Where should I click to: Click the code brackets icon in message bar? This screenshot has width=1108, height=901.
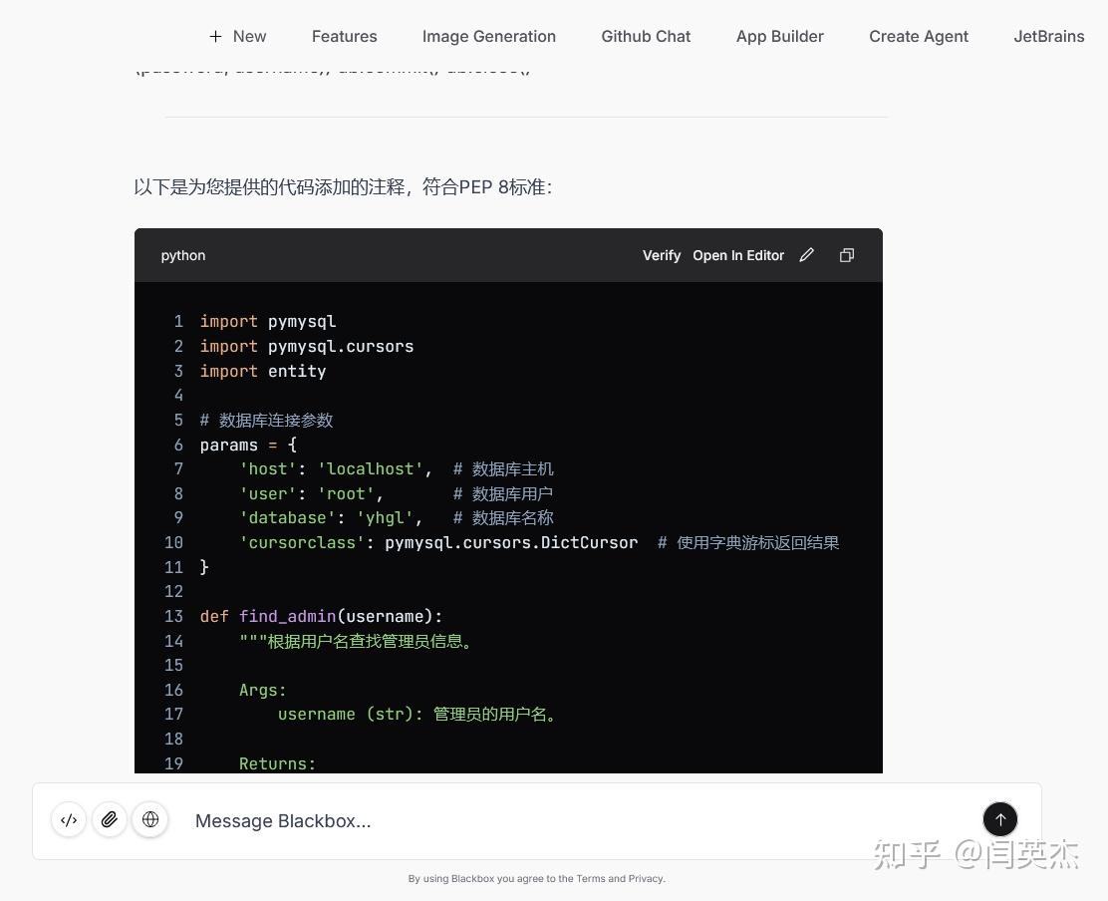(69, 819)
